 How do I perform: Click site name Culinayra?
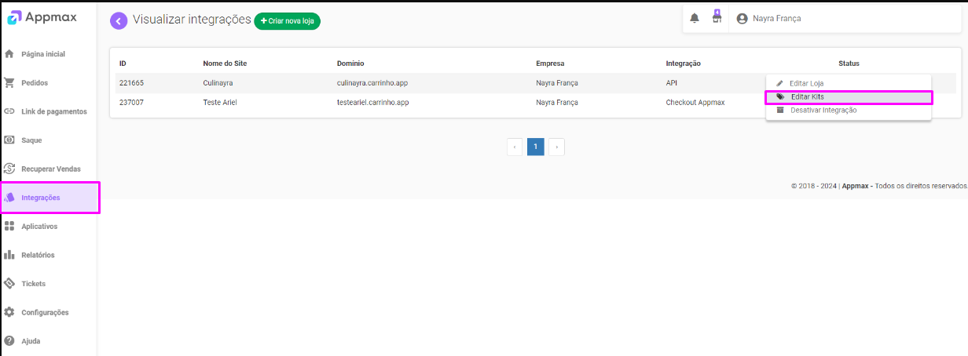tap(218, 82)
